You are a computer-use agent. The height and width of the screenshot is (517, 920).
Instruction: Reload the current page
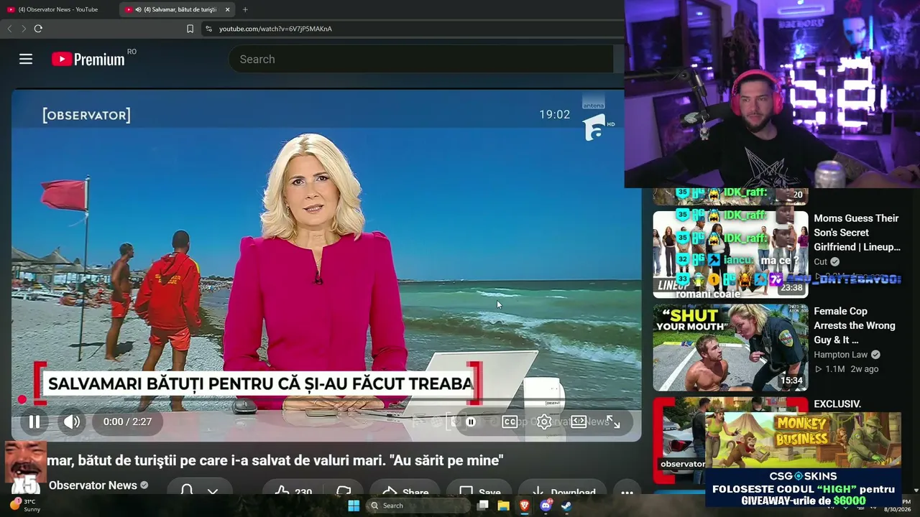click(38, 29)
